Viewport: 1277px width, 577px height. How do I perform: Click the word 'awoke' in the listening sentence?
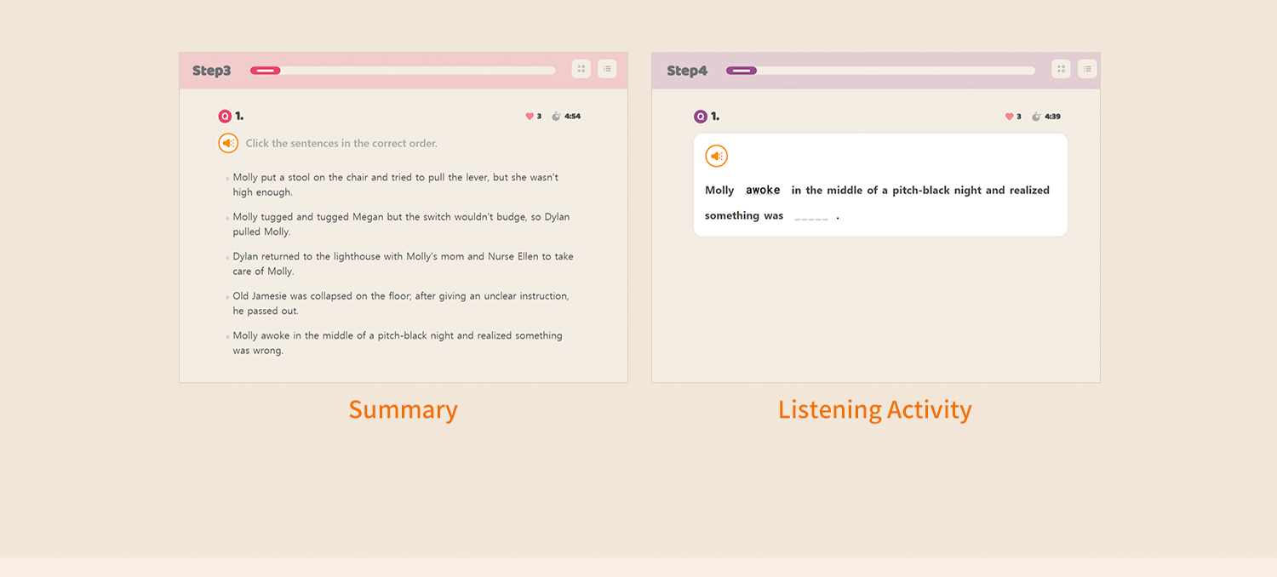[763, 191]
